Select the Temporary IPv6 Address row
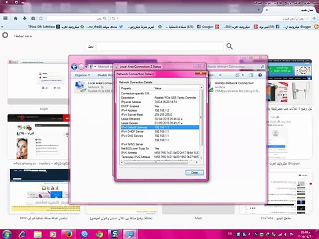Screen dimensions: 319x239 coord(160,157)
